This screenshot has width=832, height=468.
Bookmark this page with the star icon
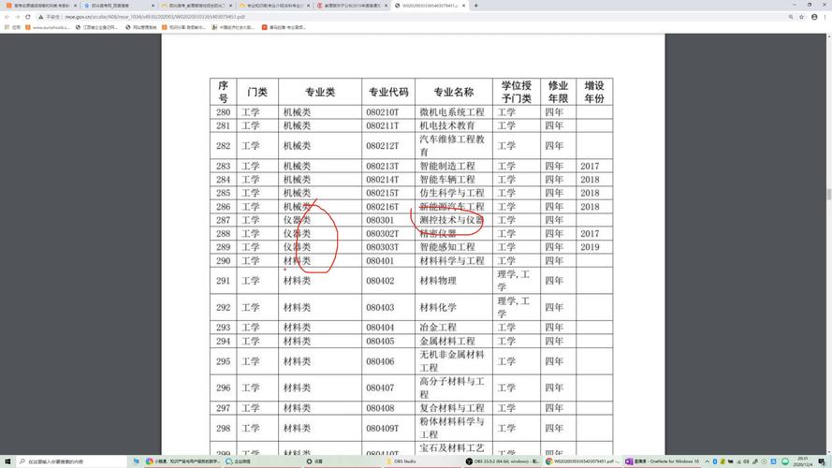801,17
